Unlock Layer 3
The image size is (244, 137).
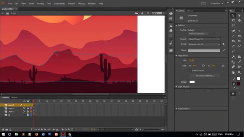click(x=28, y=112)
